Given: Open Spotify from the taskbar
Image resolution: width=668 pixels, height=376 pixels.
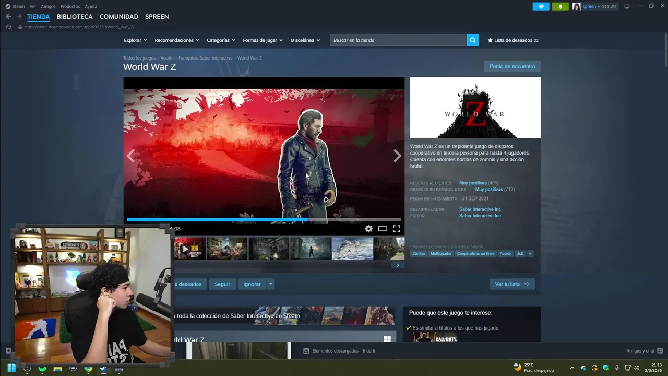Looking at the screenshot, I should pos(42,369).
